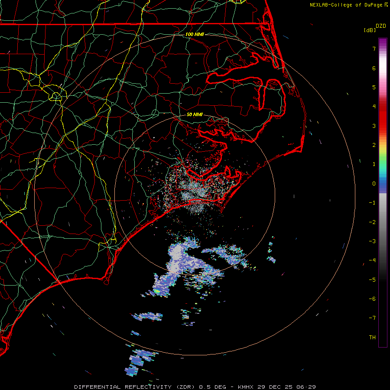Click the -2 value on the dB scale
The image size is (390, 390).
(x=372, y=222)
